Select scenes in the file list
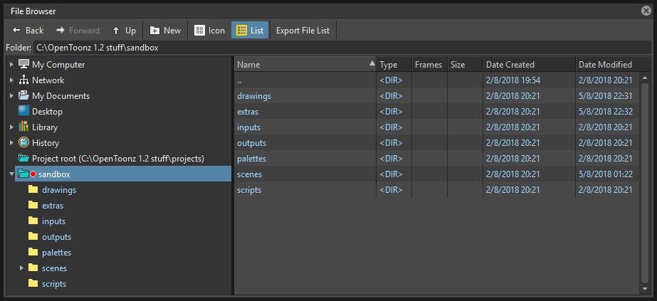 coord(436,174)
